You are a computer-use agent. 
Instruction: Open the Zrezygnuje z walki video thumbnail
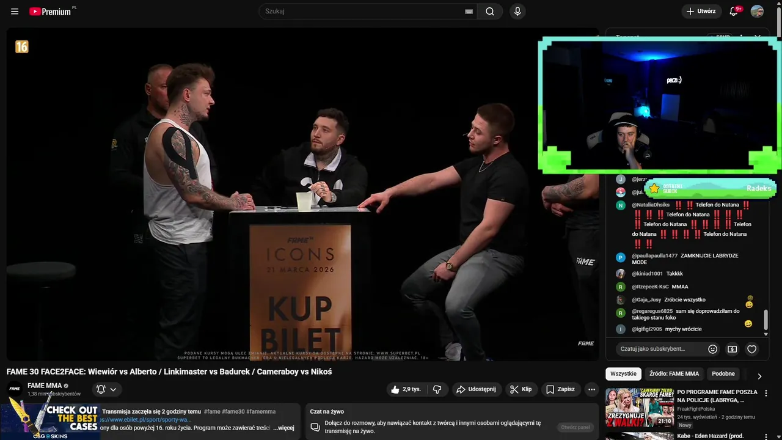(x=640, y=407)
